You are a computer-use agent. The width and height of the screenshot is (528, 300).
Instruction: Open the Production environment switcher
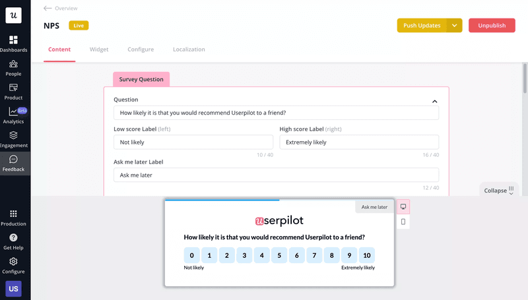coord(13,218)
